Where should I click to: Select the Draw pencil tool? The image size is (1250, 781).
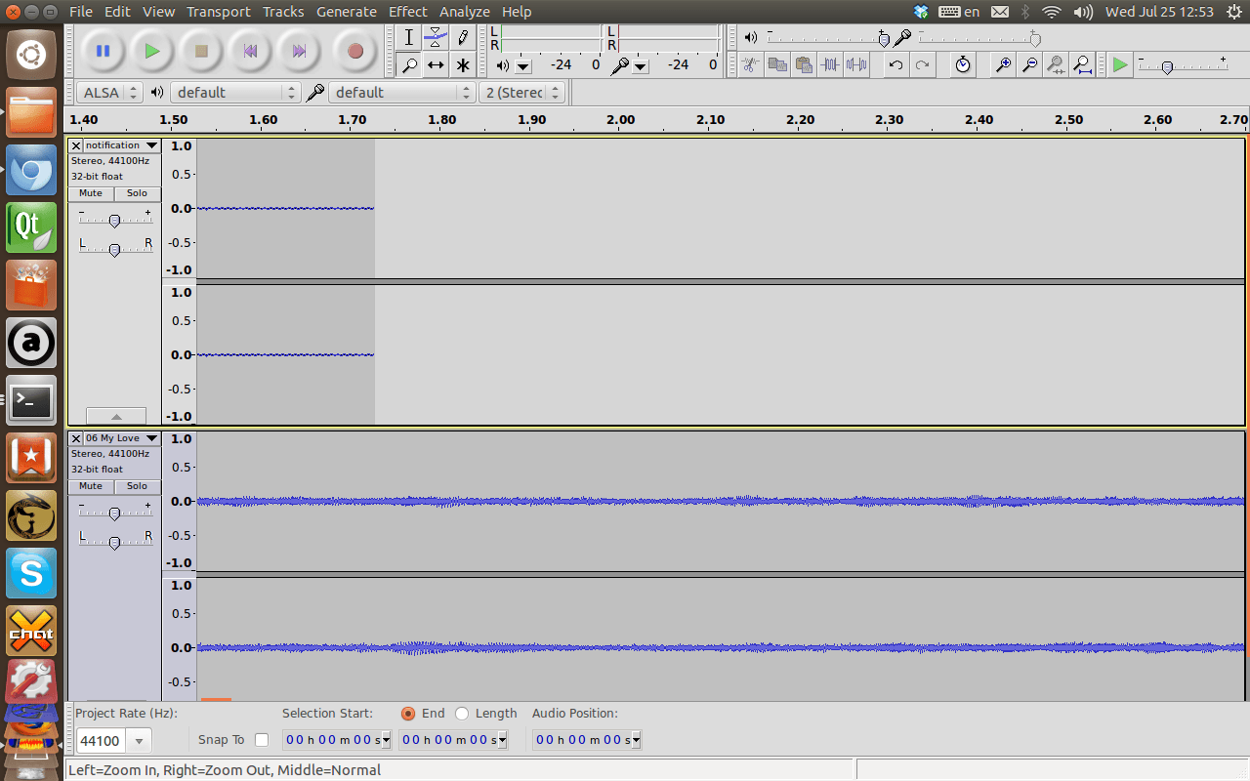click(x=463, y=38)
